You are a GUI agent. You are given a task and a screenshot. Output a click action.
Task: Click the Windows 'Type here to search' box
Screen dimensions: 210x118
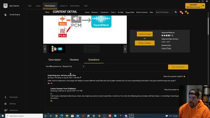click(x=24, y=116)
